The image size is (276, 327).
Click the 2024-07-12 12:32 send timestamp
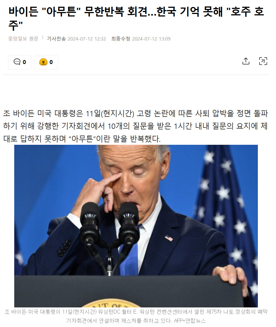coord(87,39)
